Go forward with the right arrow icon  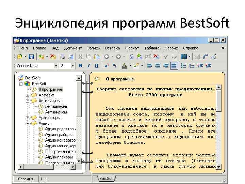tap(118, 57)
